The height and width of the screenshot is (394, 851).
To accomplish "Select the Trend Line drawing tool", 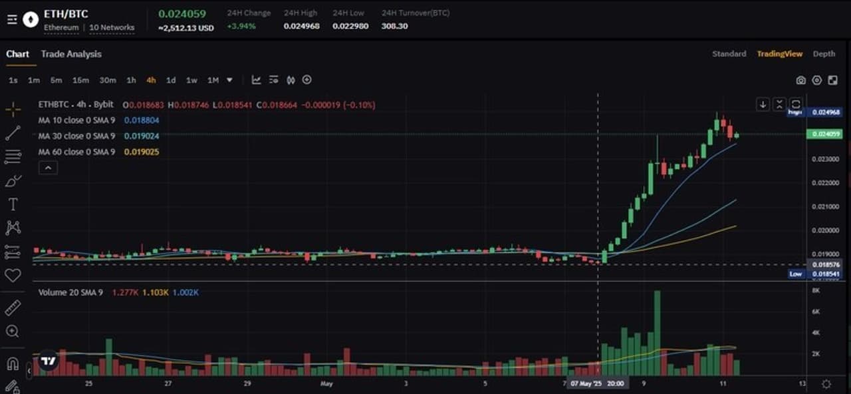I will 13,133.
